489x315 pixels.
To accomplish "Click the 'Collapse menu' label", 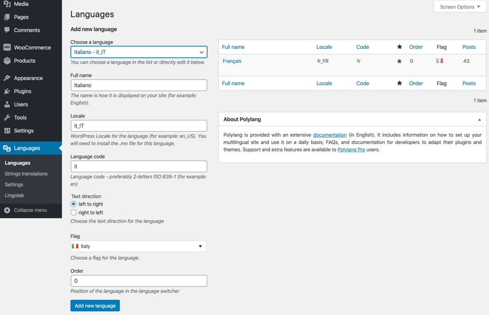I will pos(31,210).
